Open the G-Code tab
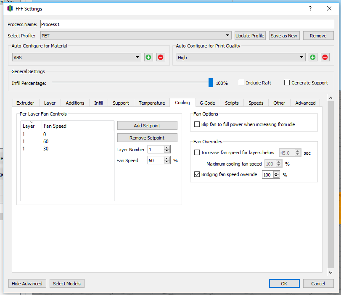Screen dimensions: 341x295 tap(207, 103)
